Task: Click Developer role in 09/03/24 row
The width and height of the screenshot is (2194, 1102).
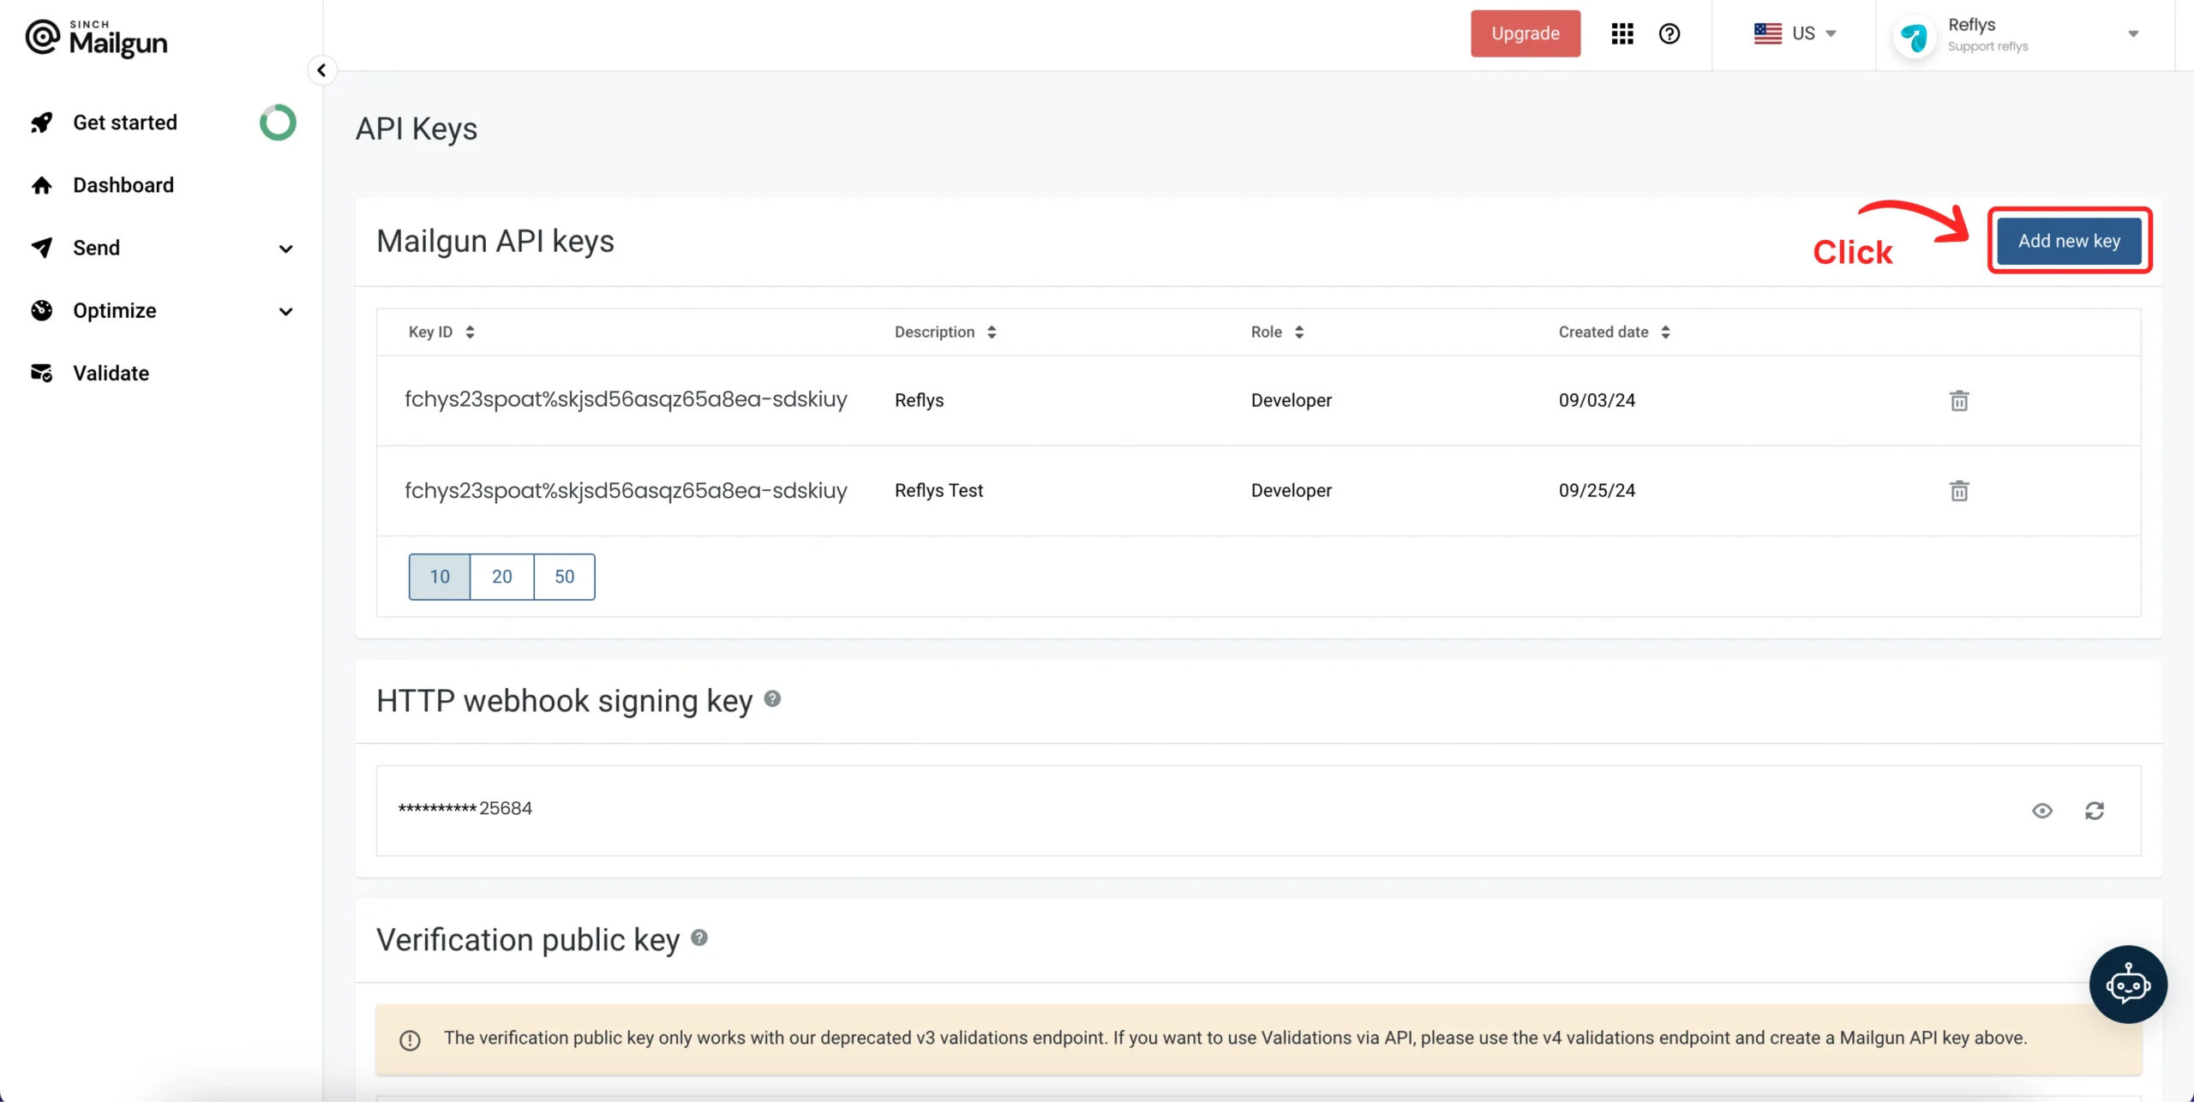Action: 1291,400
